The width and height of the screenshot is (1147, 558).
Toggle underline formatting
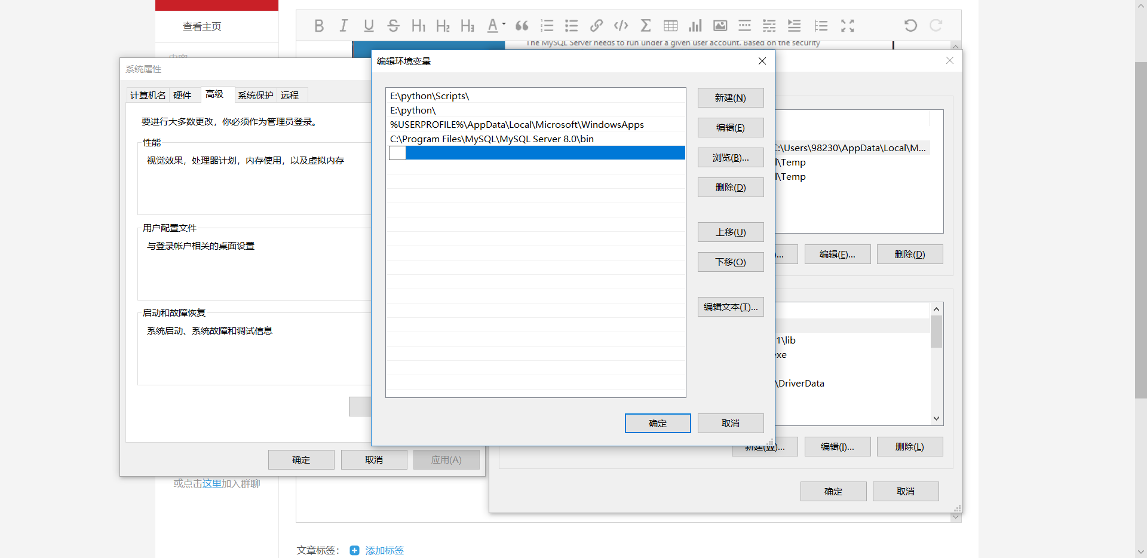click(x=369, y=25)
